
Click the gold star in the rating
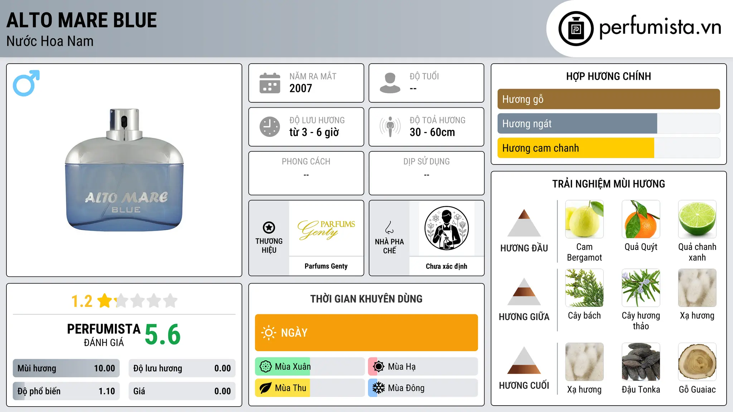tap(105, 300)
